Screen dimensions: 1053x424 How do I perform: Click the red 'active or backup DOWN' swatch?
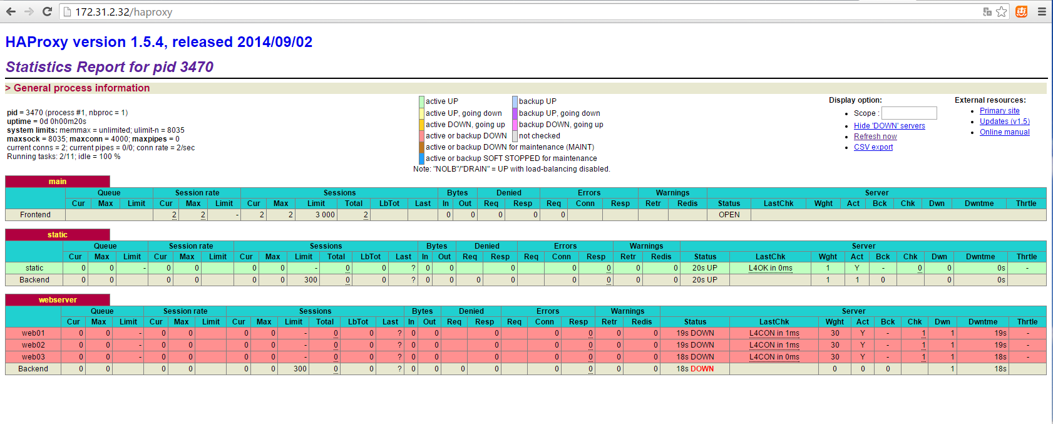[x=421, y=136]
